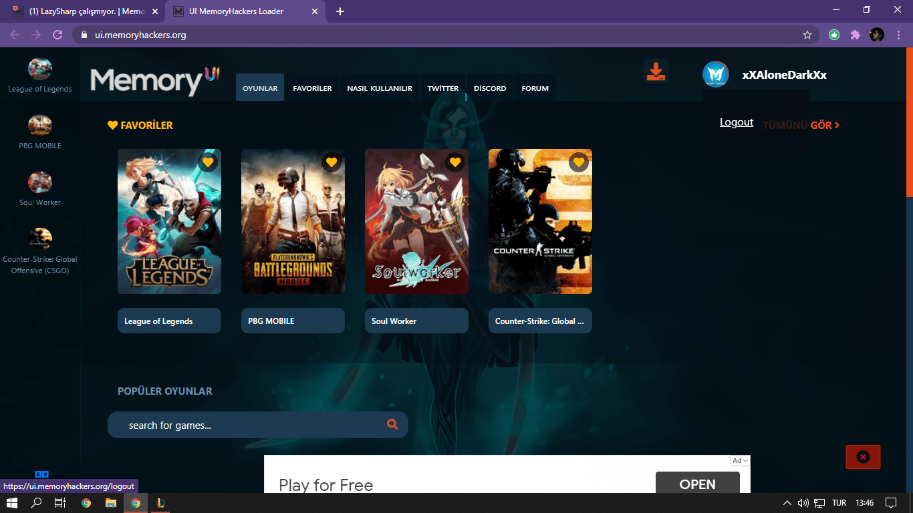Open a new browser tab with the plus icon

[x=340, y=11]
